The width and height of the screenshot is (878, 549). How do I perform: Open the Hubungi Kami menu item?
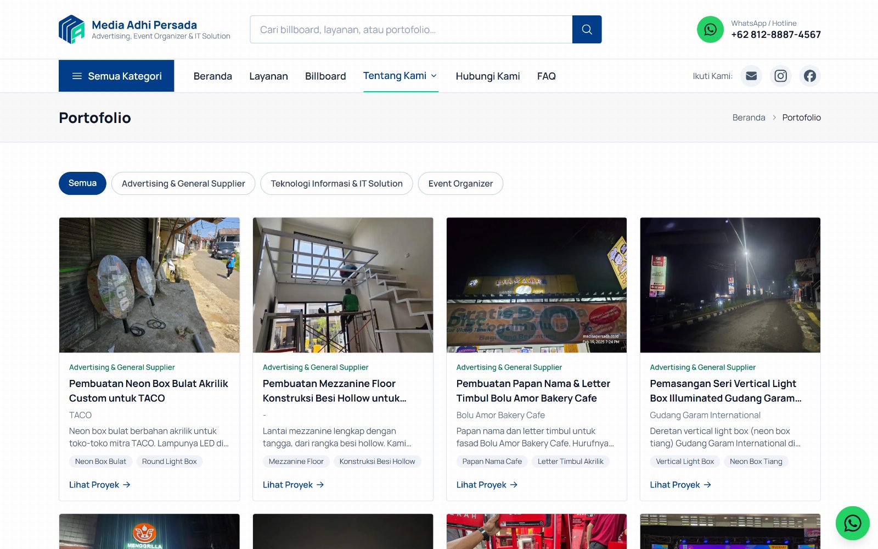[x=488, y=76]
